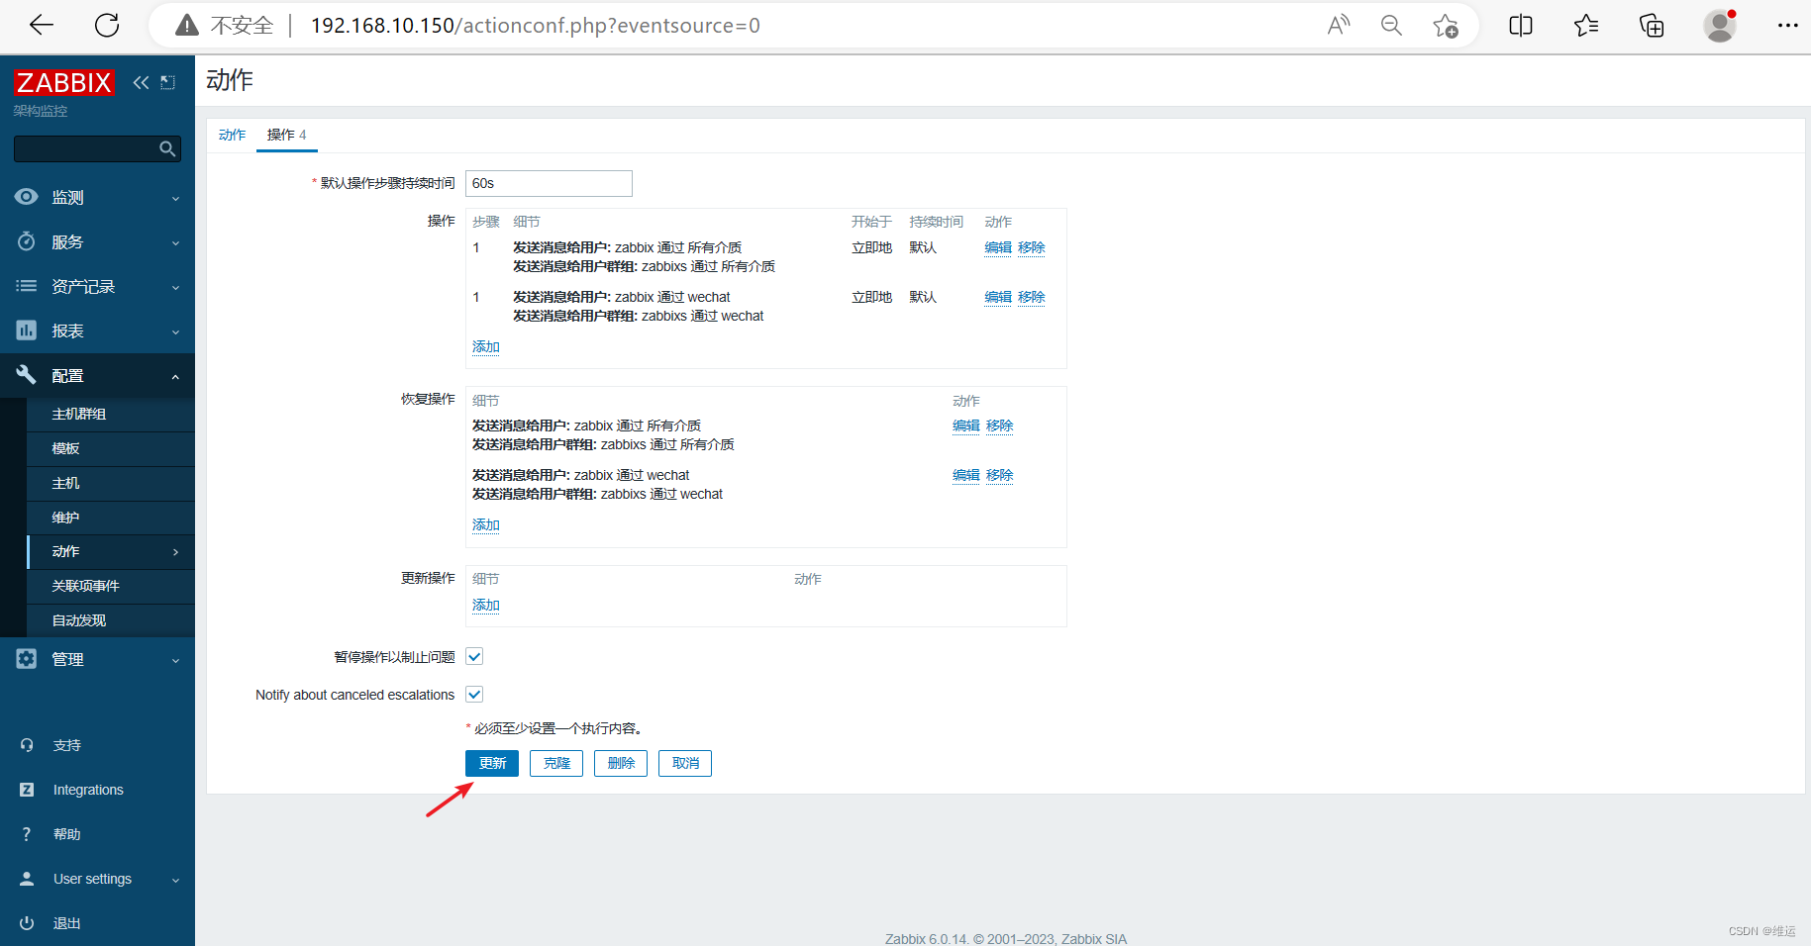The height and width of the screenshot is (946, 1811).
Task: Expand the 管理 menu chevron
Action: (x=175, y=660)
